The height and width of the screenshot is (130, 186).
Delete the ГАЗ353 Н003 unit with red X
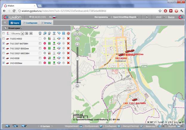click(68, 39)
